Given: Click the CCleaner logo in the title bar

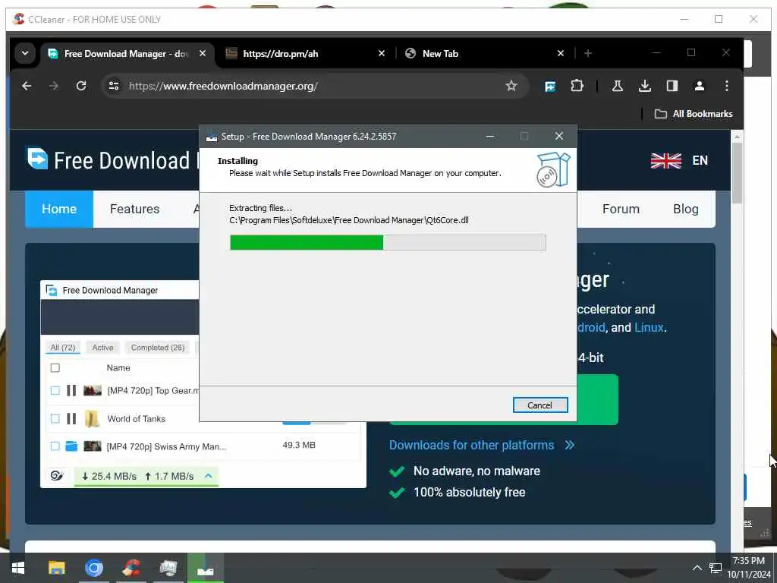Looking at the screenshot, I should (19, 19).
